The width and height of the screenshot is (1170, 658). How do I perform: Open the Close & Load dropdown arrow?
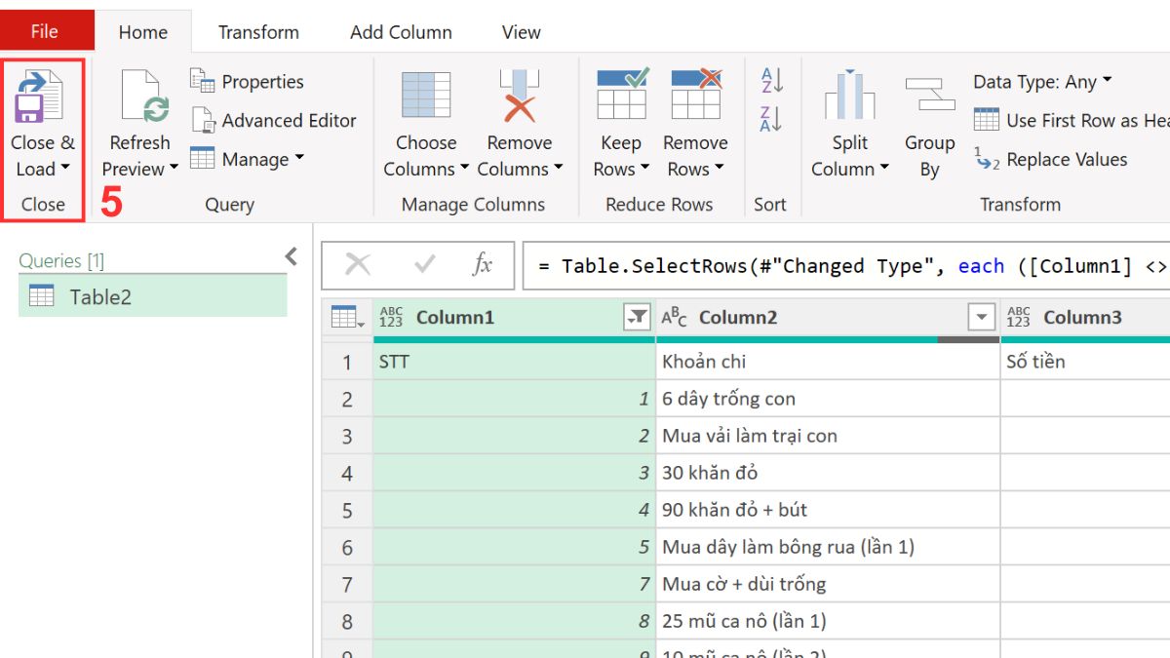(x=65, y=168)
